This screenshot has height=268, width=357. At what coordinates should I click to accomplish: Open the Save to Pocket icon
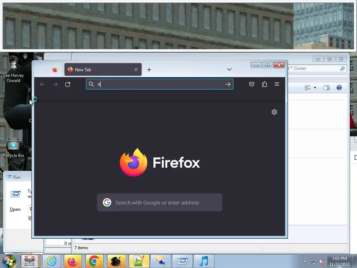point(252,84)
